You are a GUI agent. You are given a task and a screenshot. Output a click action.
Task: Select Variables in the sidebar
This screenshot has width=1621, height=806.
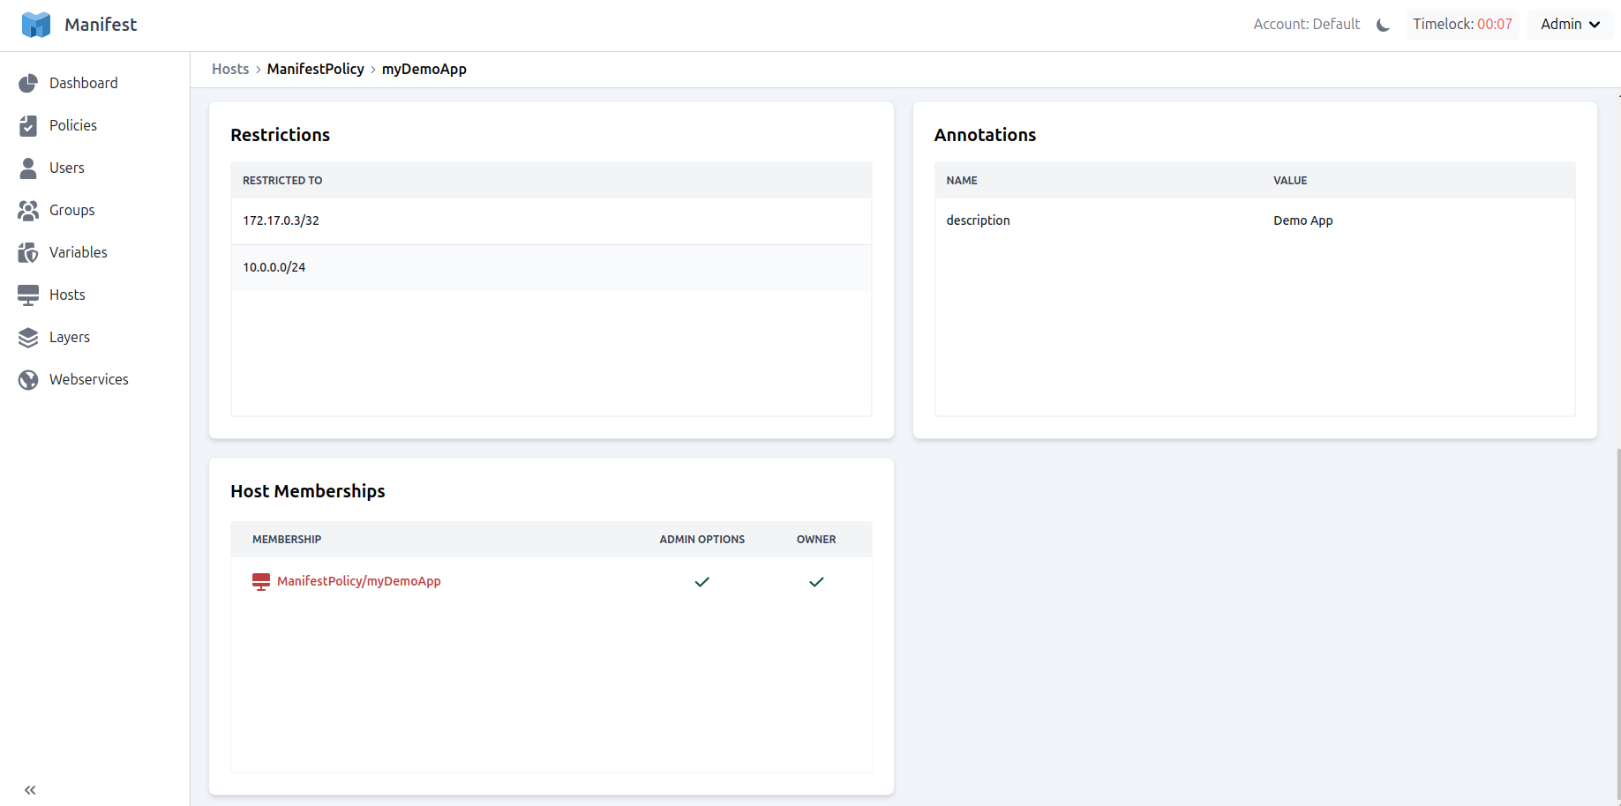79,252
